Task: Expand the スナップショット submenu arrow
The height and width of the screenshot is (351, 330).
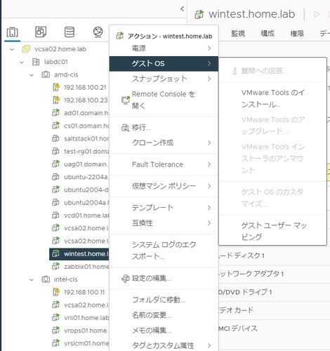Action: [x=209, y=79]
